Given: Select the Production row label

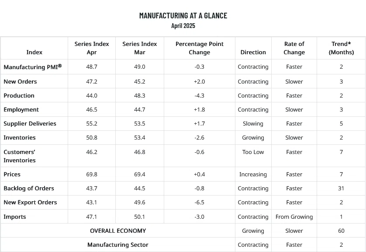Looking at the screenshot, I should (x=19, y=96).
